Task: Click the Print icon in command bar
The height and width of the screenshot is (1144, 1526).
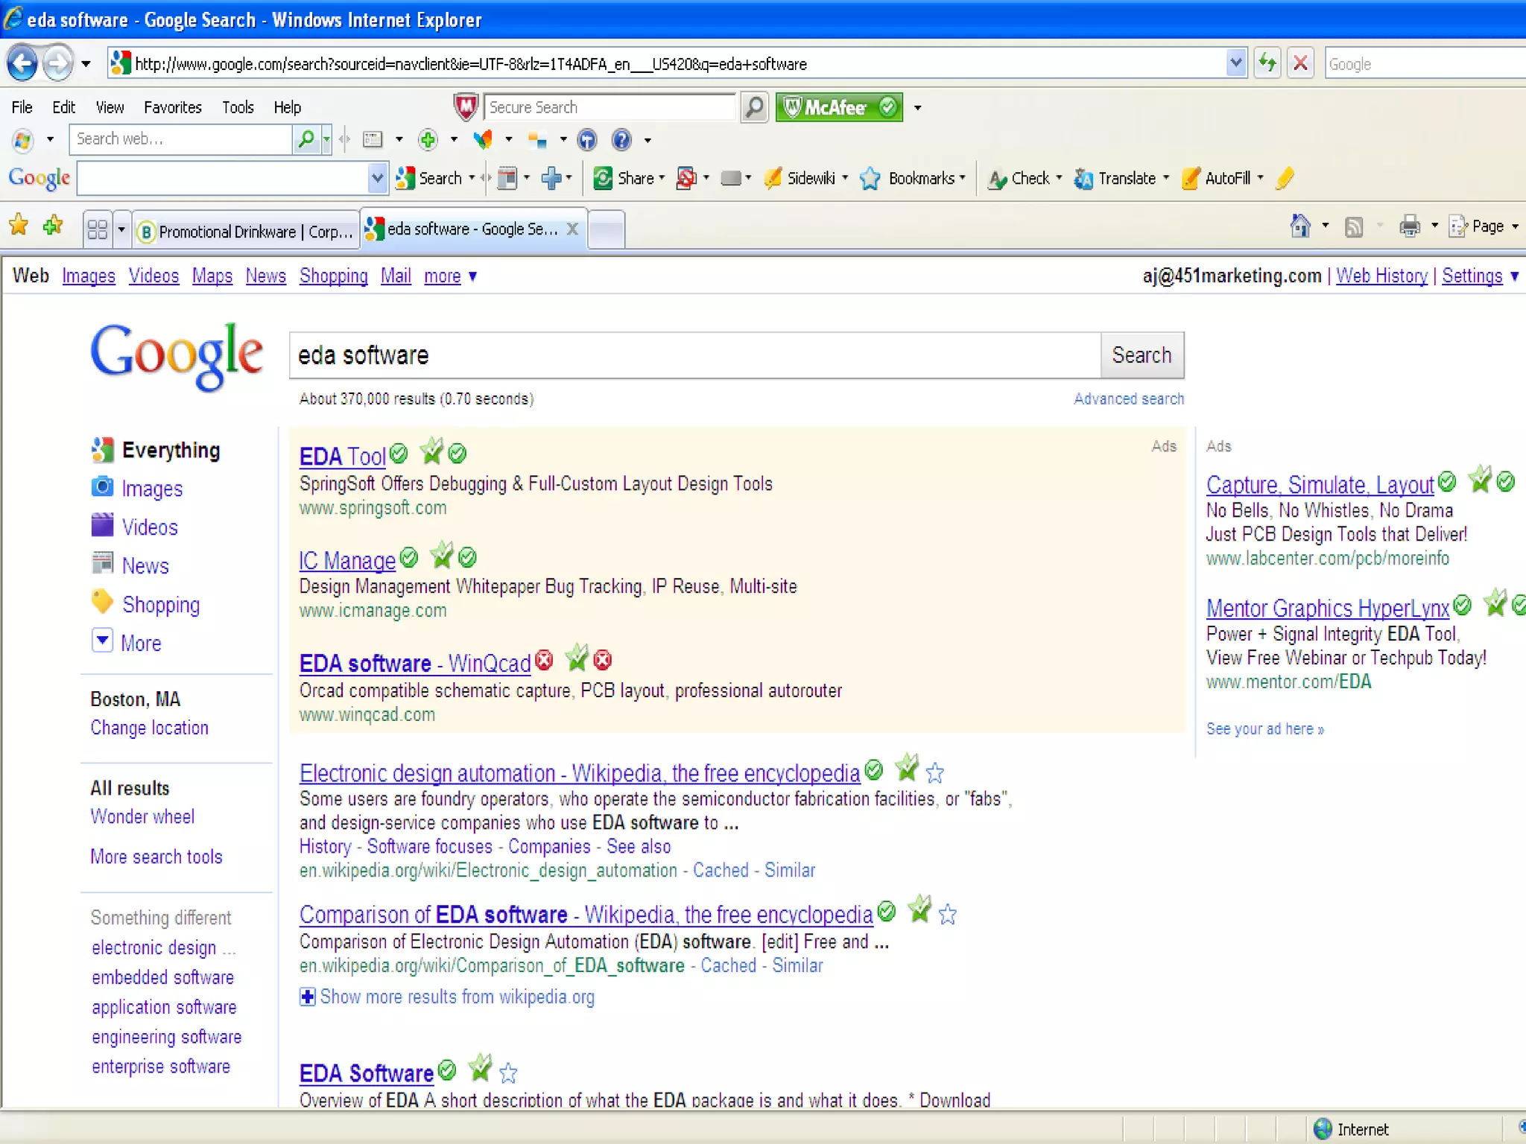Action: tap(1409, 226)
